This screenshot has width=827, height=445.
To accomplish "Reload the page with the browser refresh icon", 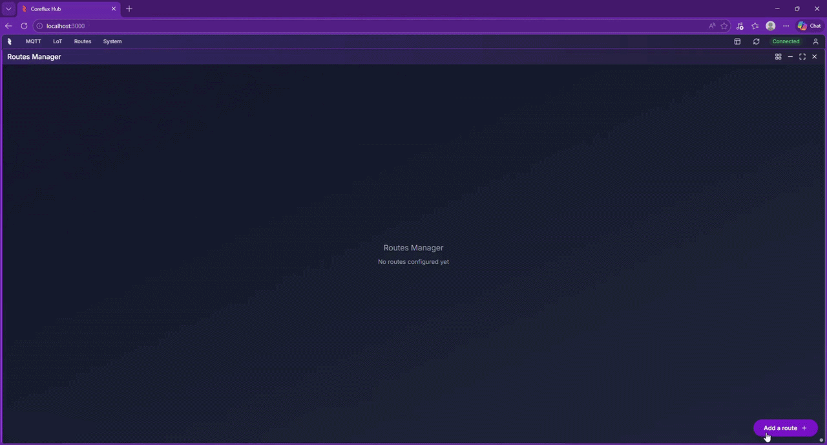I will pos(24,26).
